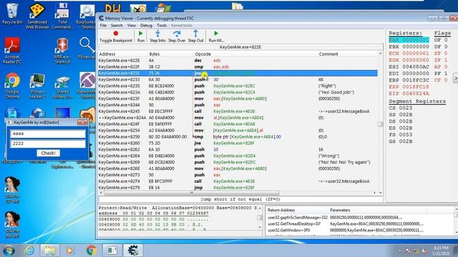The image size is (458, 257).
Task: Click the EAX register value
Action: pyautogui.click(x=409, y=40)
